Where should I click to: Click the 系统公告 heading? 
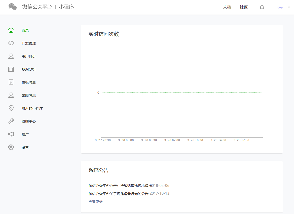point(98,170)
